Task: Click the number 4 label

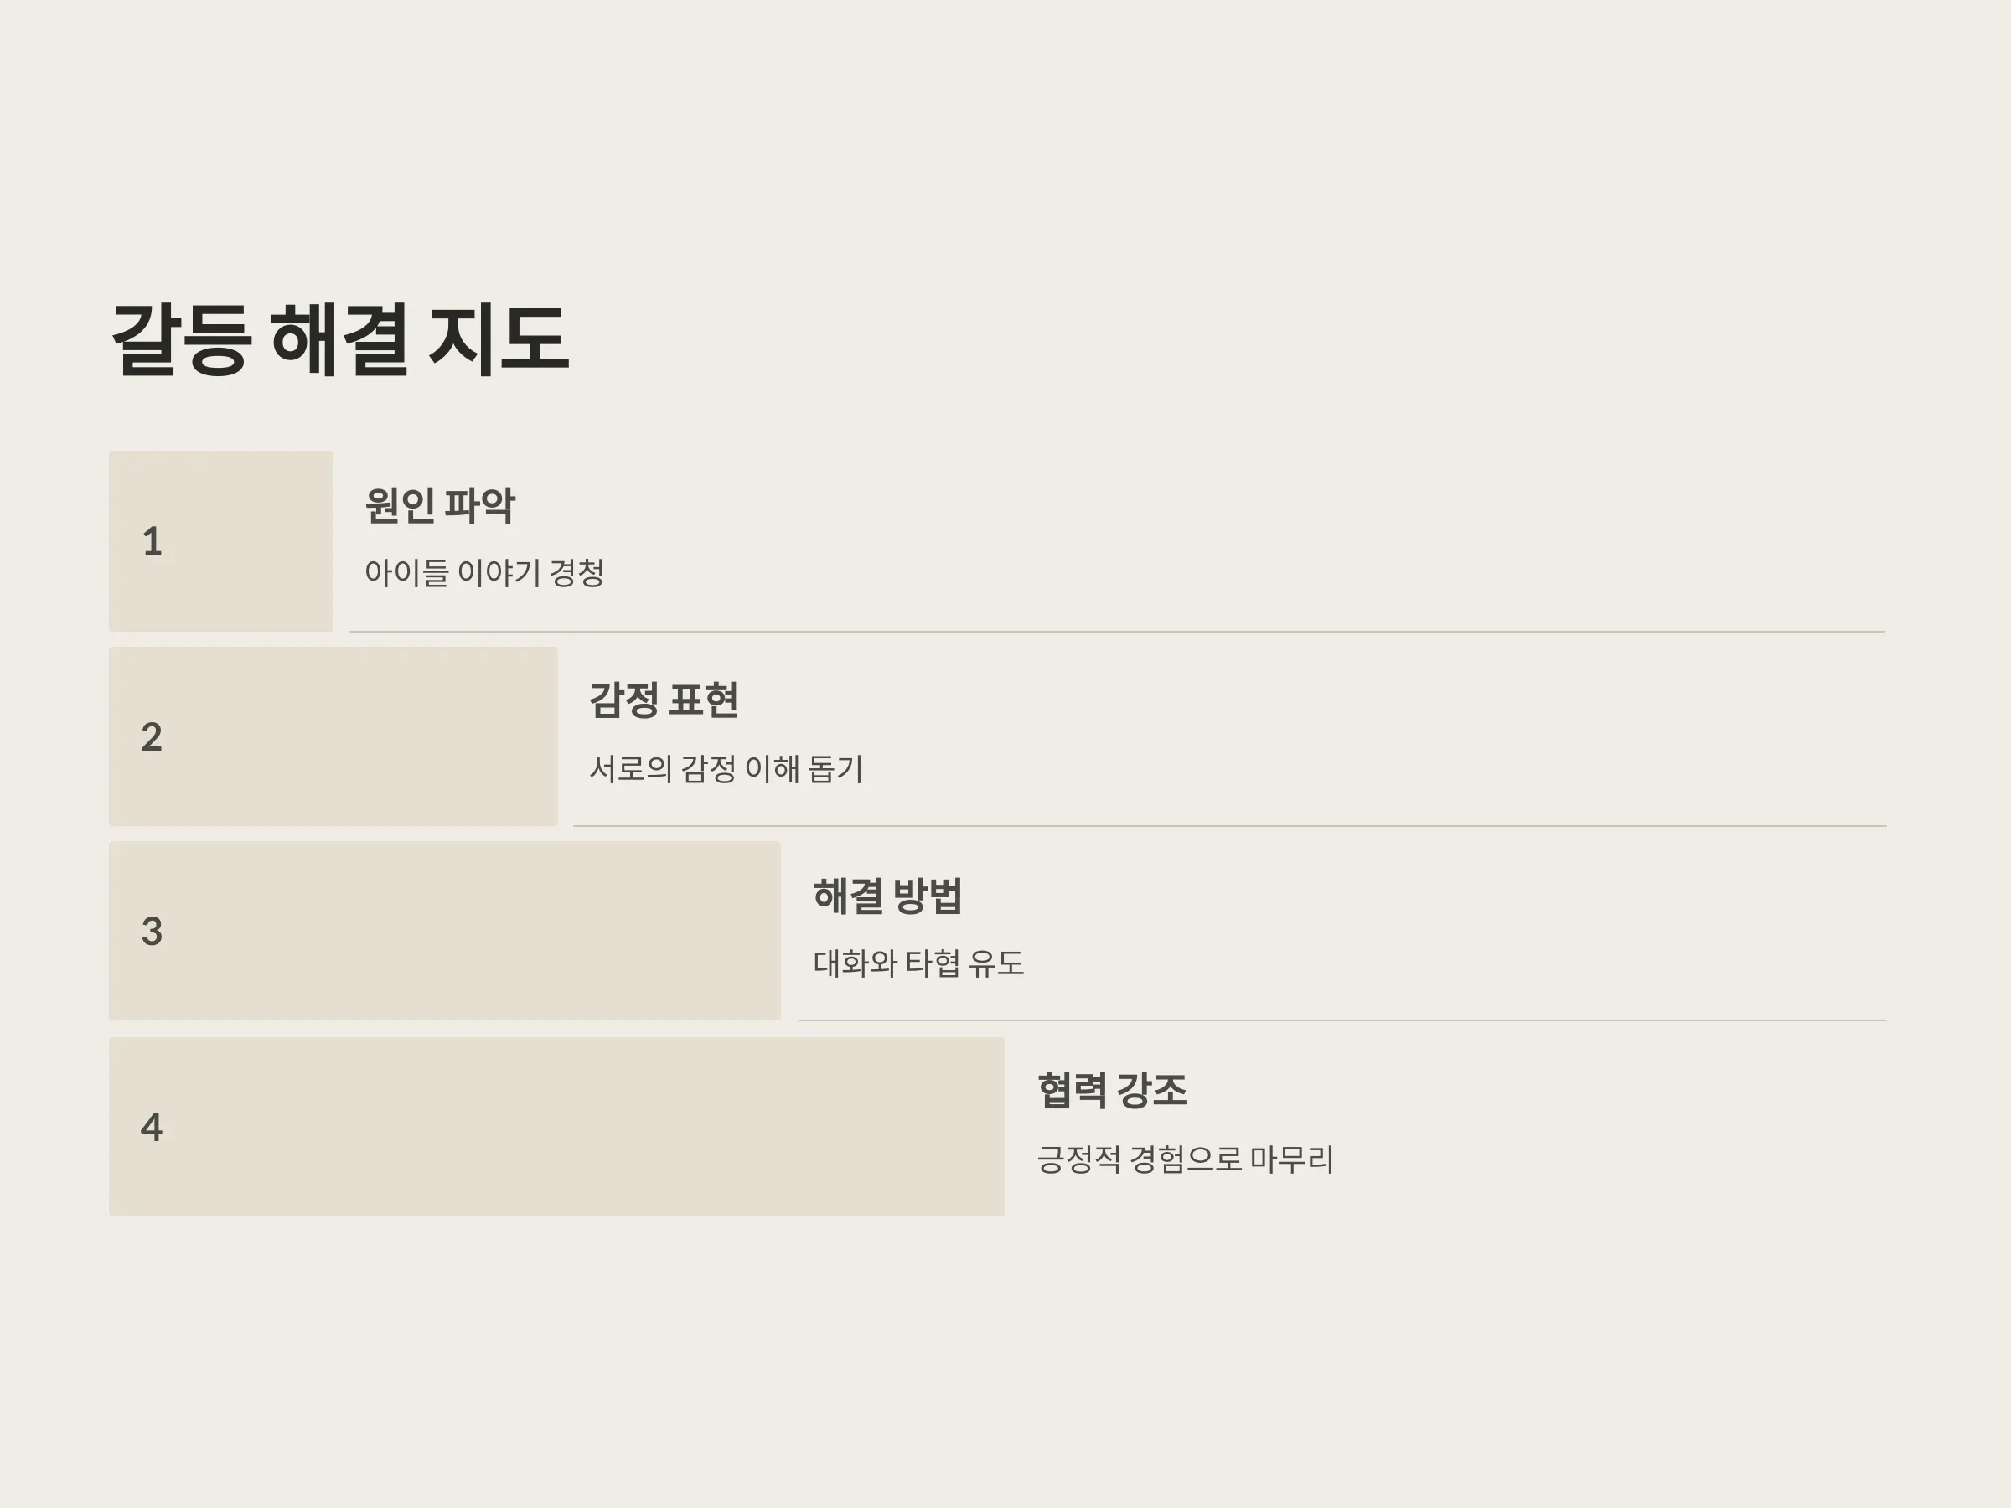Action: point(152,1127)
